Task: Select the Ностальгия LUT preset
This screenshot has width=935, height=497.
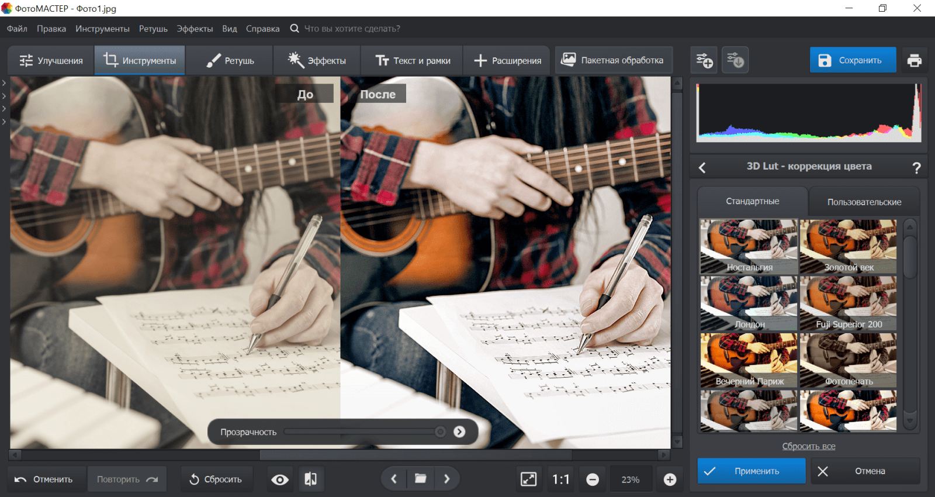Action: point(749,246)
